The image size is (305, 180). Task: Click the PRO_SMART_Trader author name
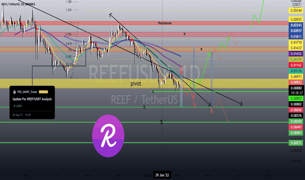[27, 92]
